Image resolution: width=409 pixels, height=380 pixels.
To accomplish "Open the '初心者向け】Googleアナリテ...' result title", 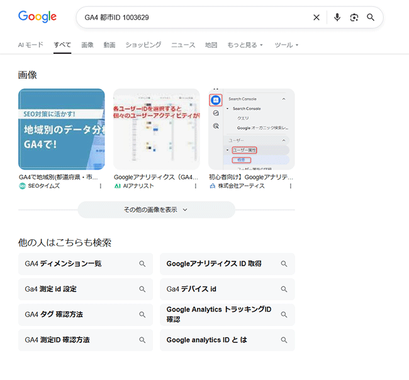I will coord(251,177).
